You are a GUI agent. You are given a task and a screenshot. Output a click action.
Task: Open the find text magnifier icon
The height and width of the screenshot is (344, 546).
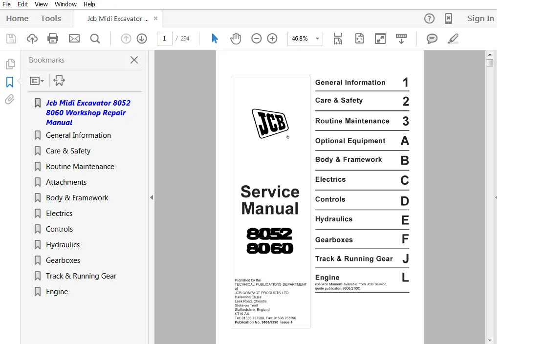tap(95, 38)
